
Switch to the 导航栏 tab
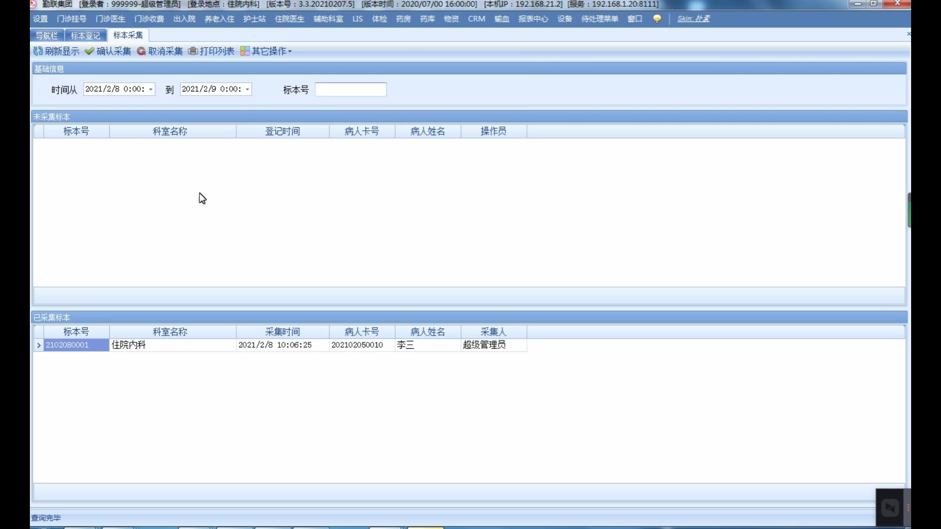47,35
